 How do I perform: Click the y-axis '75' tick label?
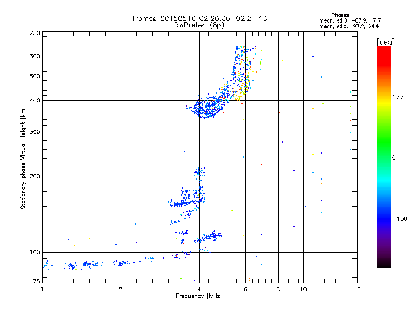pos(37,281)
